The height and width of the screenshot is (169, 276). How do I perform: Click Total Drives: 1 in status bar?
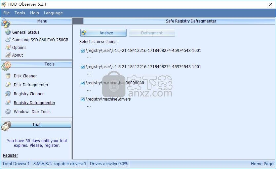pos(16,163)
